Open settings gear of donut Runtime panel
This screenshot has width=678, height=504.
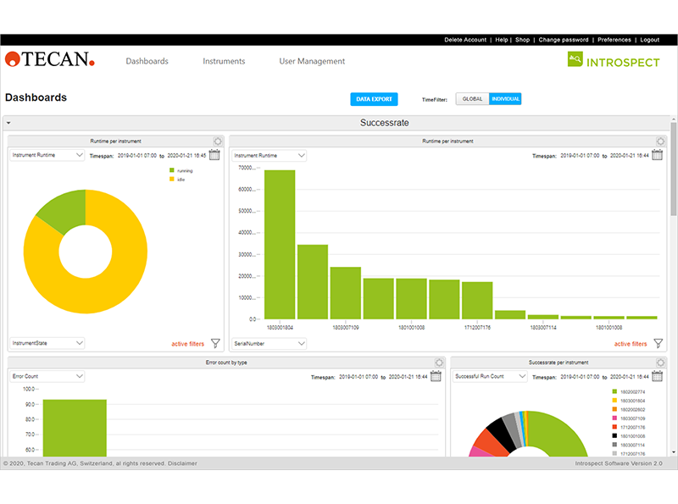[218, 141]
